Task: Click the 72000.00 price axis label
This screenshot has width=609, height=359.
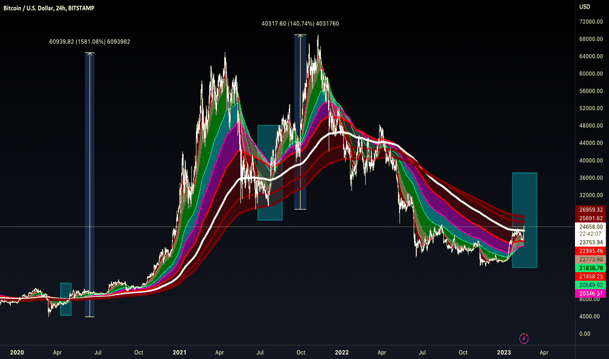Action: [591, 22]
